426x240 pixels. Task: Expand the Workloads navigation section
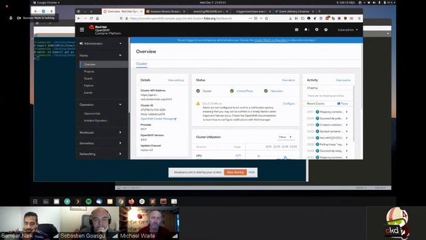point(101,133)
